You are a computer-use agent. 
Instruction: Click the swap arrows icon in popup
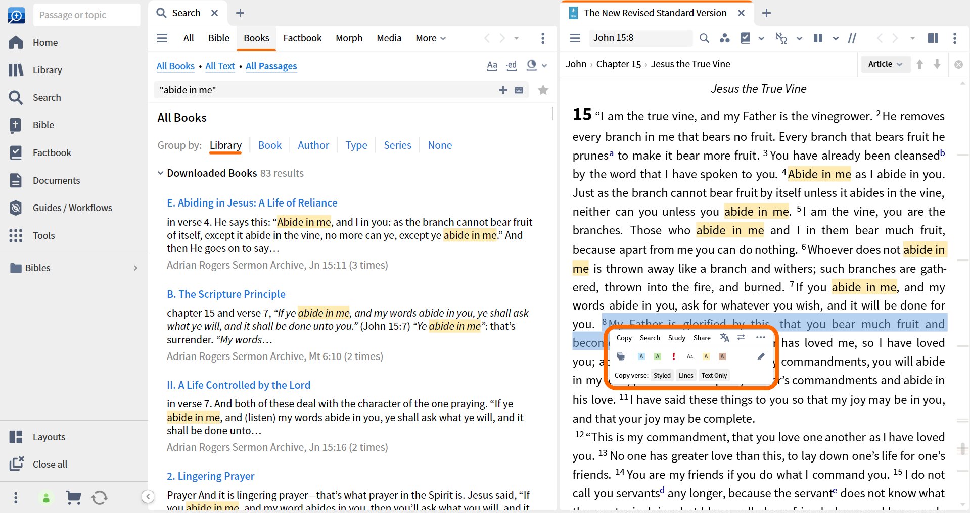(741, 337)
